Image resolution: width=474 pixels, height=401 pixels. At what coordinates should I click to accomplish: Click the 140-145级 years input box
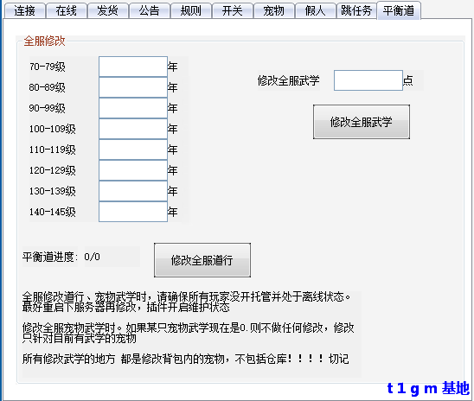click(133, 212)
